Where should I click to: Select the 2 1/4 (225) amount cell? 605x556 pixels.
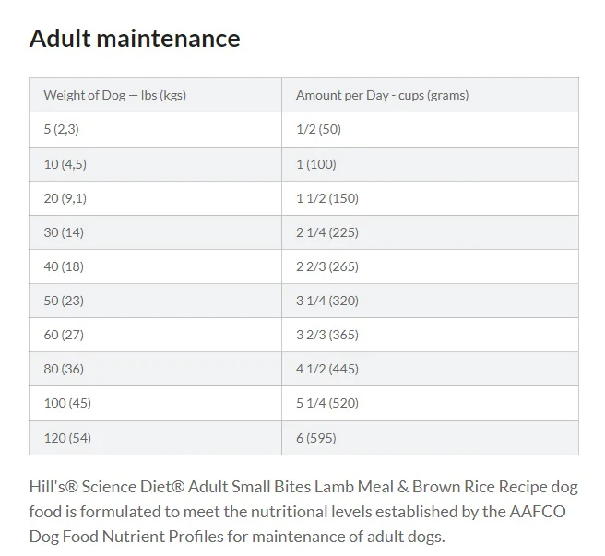point(430,232)
